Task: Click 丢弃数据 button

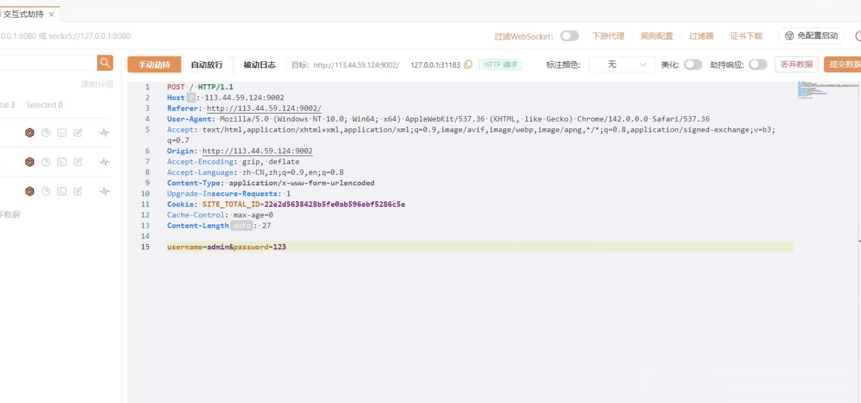Action: [796, 64]
